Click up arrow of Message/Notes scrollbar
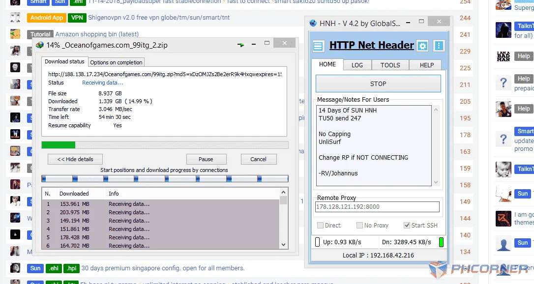Screen dimensions: 534x284 [436, 110]
